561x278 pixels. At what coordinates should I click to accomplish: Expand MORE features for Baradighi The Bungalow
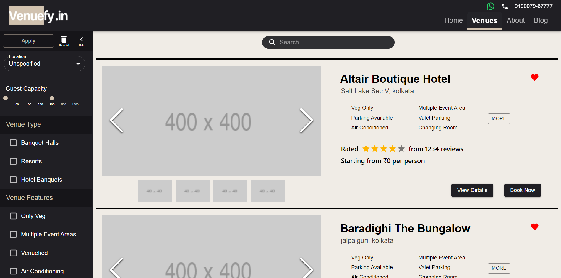click(x=499, y=268)
